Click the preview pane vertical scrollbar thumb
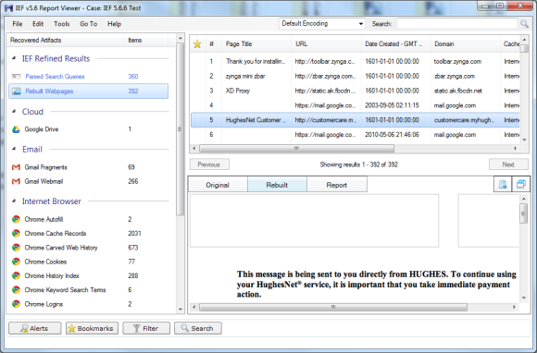This screenshot has width=537, height=353. pyautogui.click(x=523, y=213)
